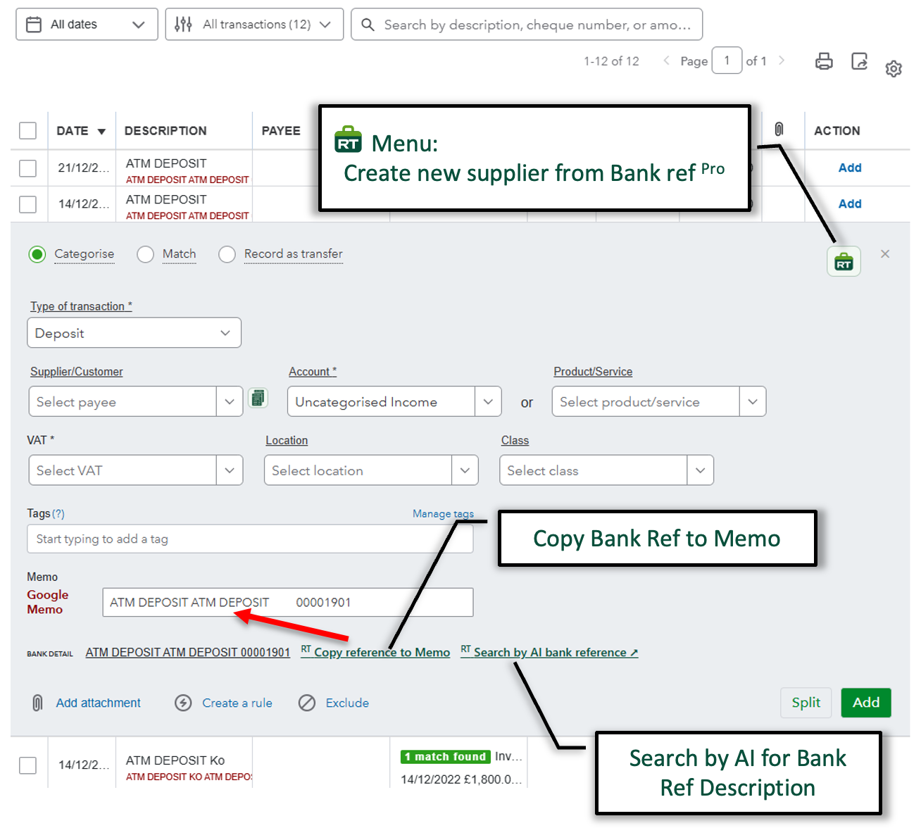Open the All dates filter dropdown
The width and height of the screenshot is (921, 828).
(x=87, y=25)
